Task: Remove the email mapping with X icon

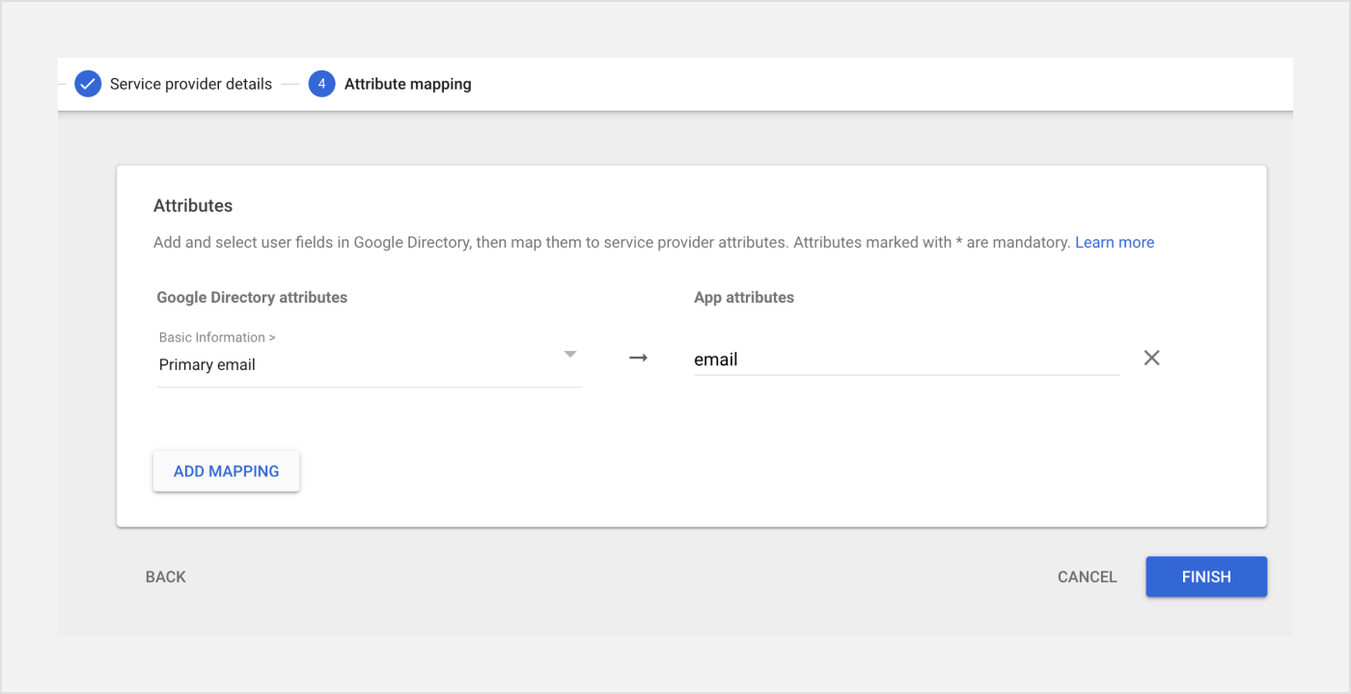Action: [1151, 358]
